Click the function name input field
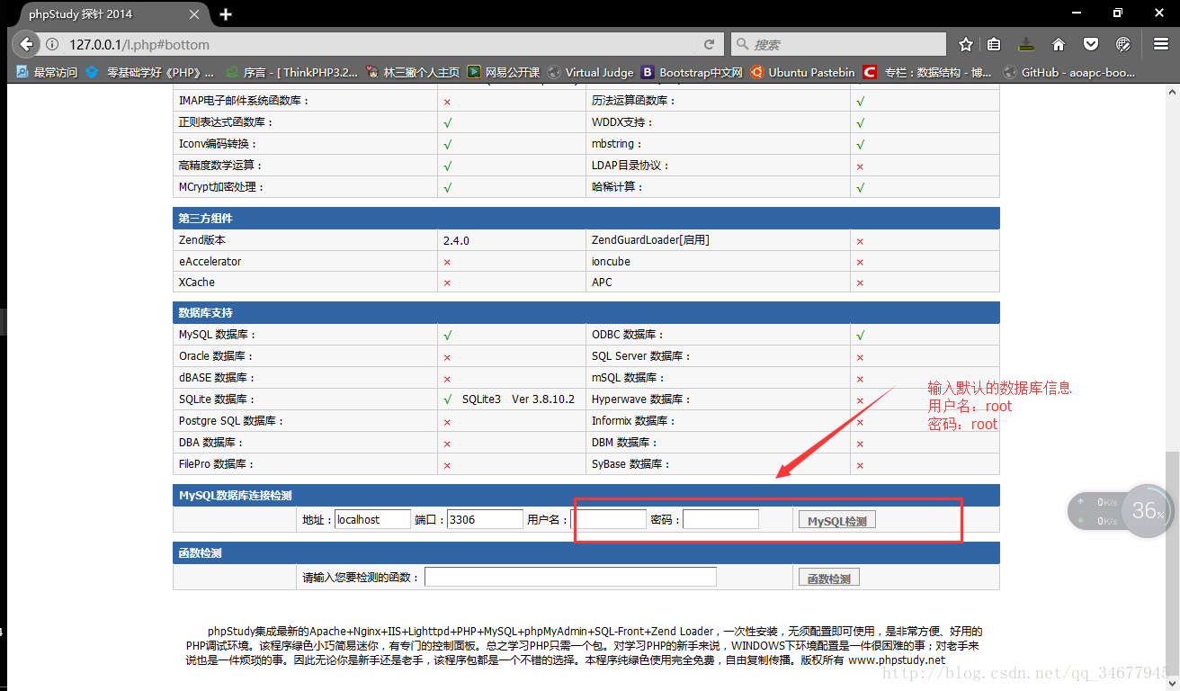 [570, 577]
